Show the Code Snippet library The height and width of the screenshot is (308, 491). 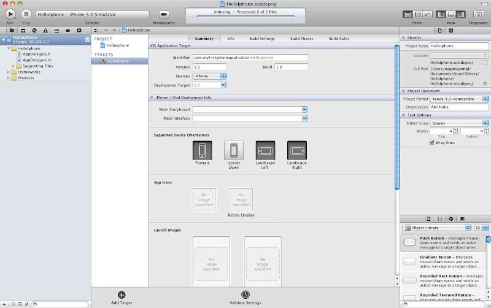(x=439, y=219)
